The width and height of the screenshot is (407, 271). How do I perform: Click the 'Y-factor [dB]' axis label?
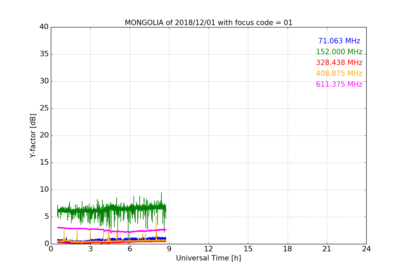[x=33, y=135]
